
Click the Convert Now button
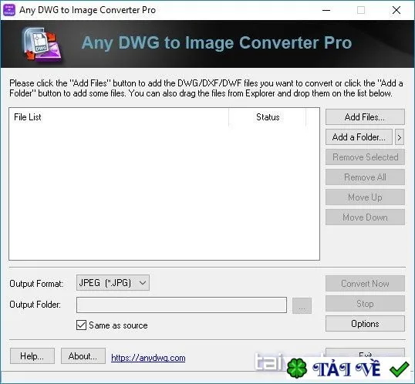coord(365,284)
